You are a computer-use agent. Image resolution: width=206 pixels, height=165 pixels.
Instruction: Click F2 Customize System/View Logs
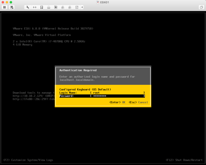(x=28, y=160)
